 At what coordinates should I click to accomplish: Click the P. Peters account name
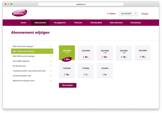111,14
